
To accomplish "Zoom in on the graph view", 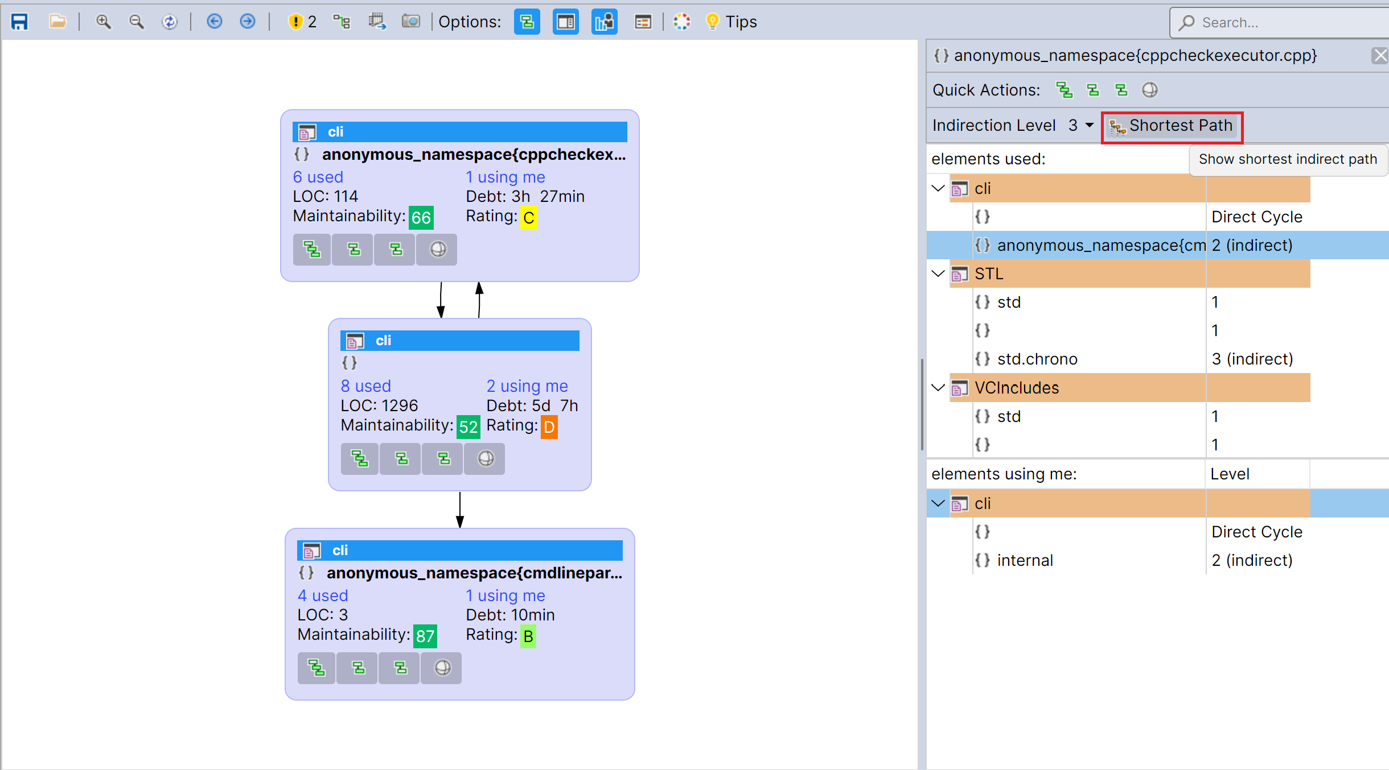I will point(104,22).
